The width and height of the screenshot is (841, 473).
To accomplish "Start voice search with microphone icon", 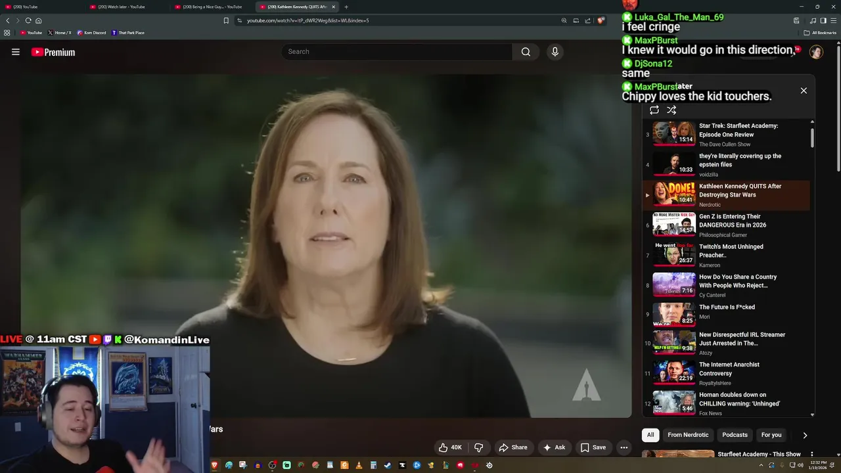I will [x=555, y=52].
